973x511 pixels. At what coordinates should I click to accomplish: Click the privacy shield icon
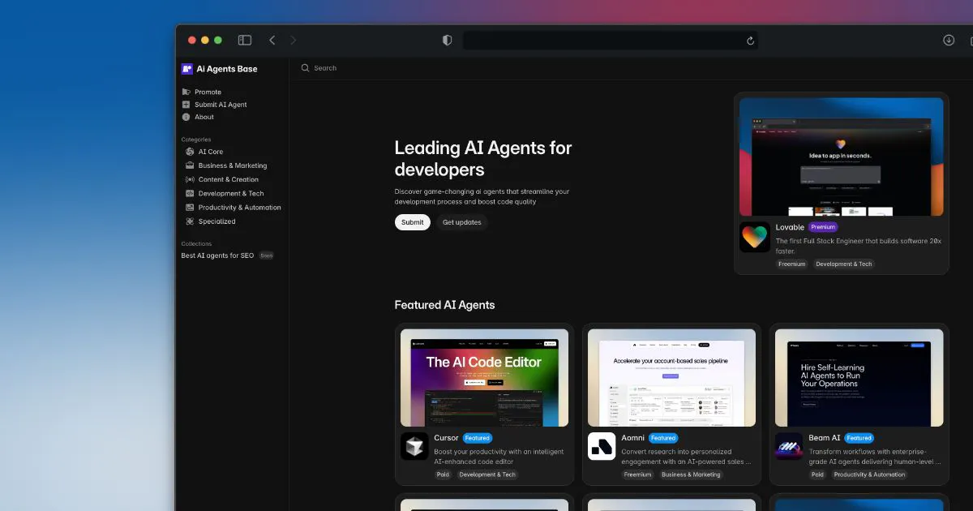[447, 40]
